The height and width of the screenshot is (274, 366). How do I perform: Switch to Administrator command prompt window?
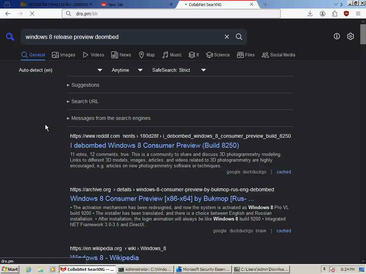tap(145, 269)
